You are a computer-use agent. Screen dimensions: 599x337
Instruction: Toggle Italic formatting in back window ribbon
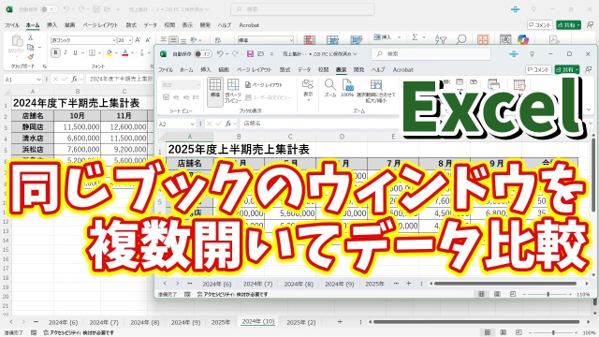click(66, 52)
